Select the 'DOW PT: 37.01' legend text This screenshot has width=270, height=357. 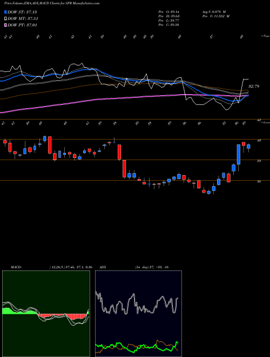click(x=22, y=25)
